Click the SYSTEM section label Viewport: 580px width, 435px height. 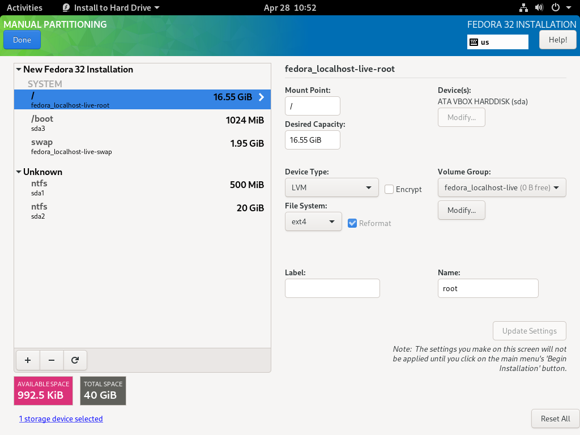pos(45,84)
